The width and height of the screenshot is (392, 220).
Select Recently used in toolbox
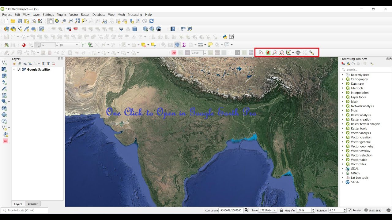(360, 75)
